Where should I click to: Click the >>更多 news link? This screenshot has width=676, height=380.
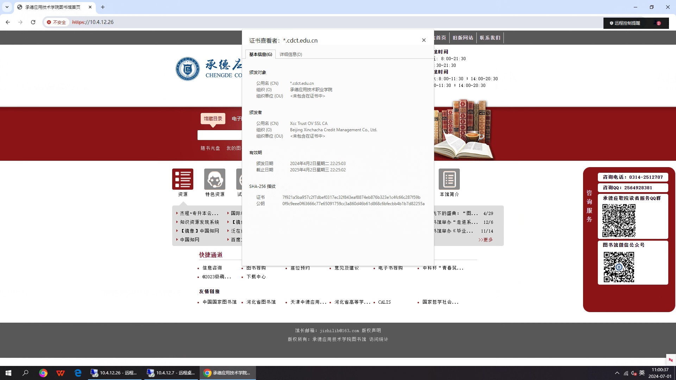click(x=485, y=240)
